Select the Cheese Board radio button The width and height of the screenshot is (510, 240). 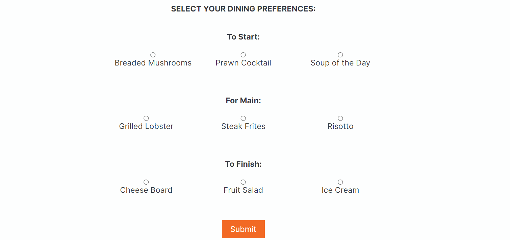point(146,182)
